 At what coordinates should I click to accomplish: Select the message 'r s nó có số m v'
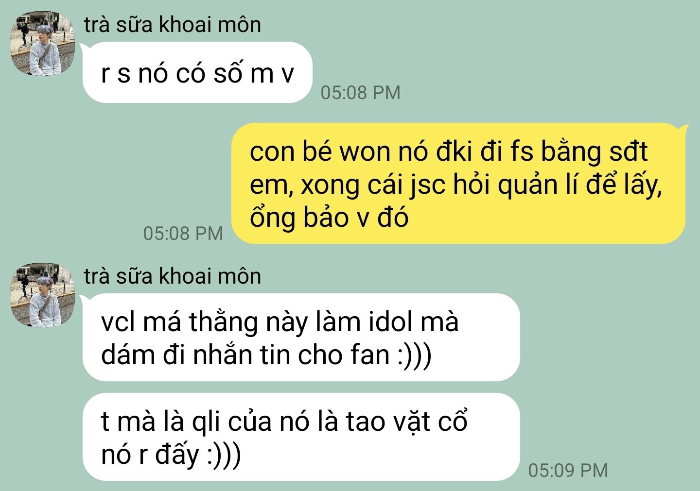(x=197, y=73)
